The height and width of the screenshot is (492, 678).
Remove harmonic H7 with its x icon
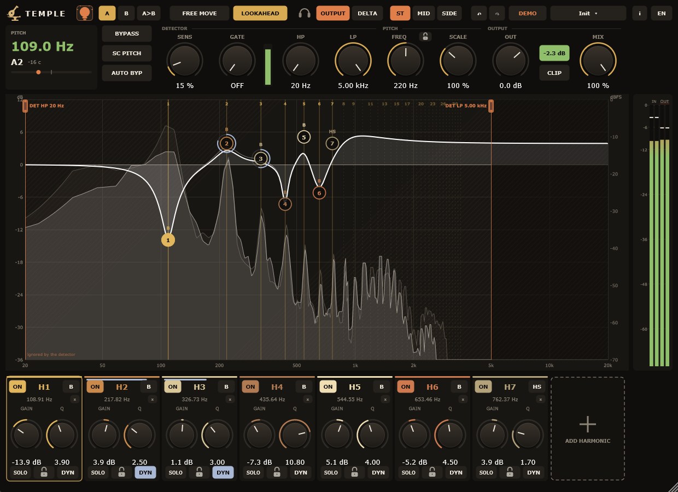click(x=541, y=400)
